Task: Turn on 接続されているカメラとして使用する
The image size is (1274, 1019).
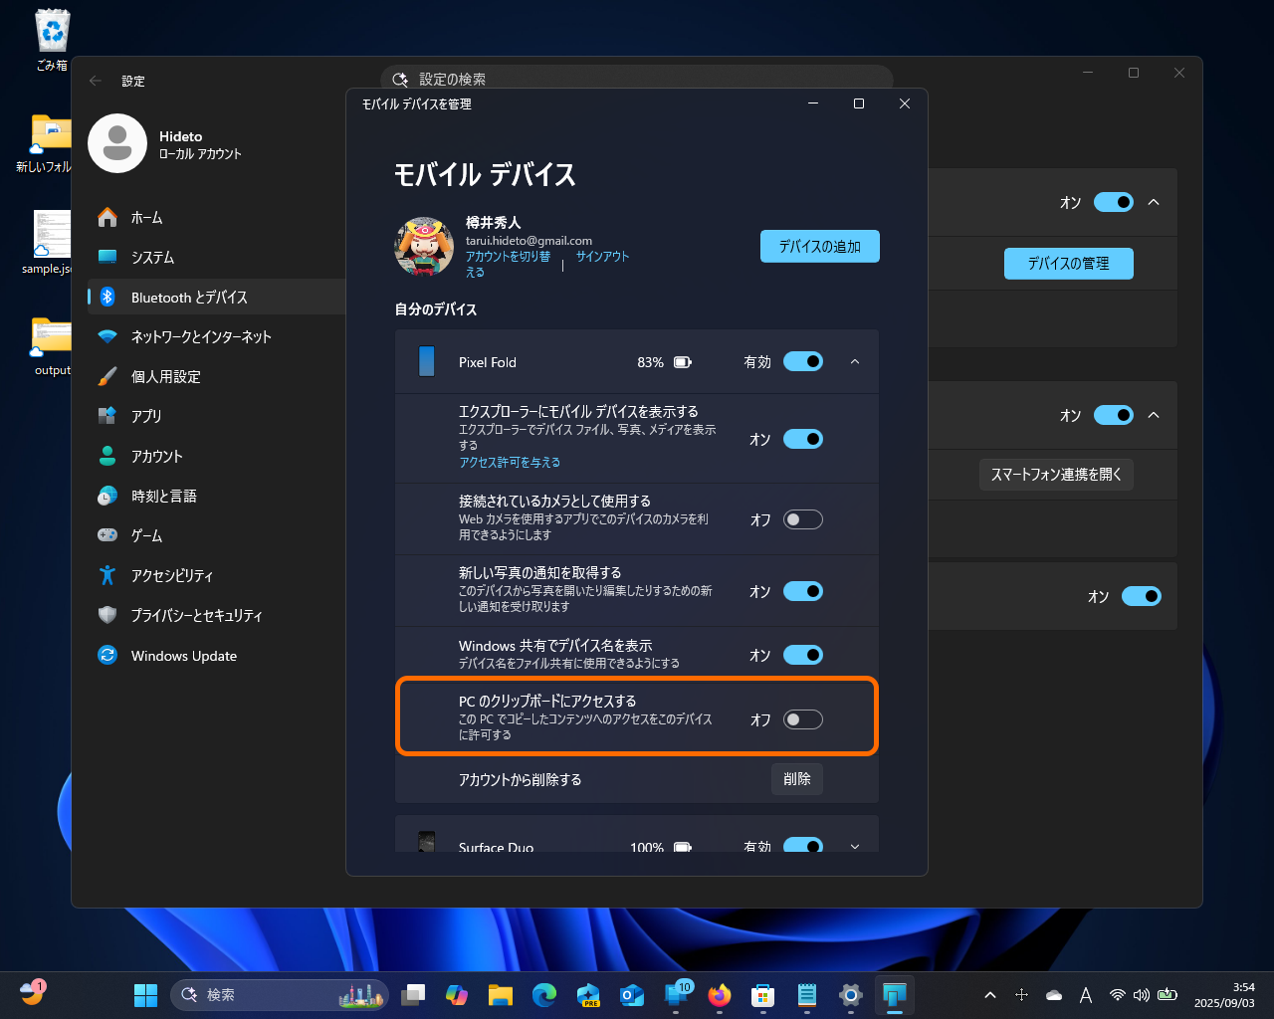Action: point(803,518)
